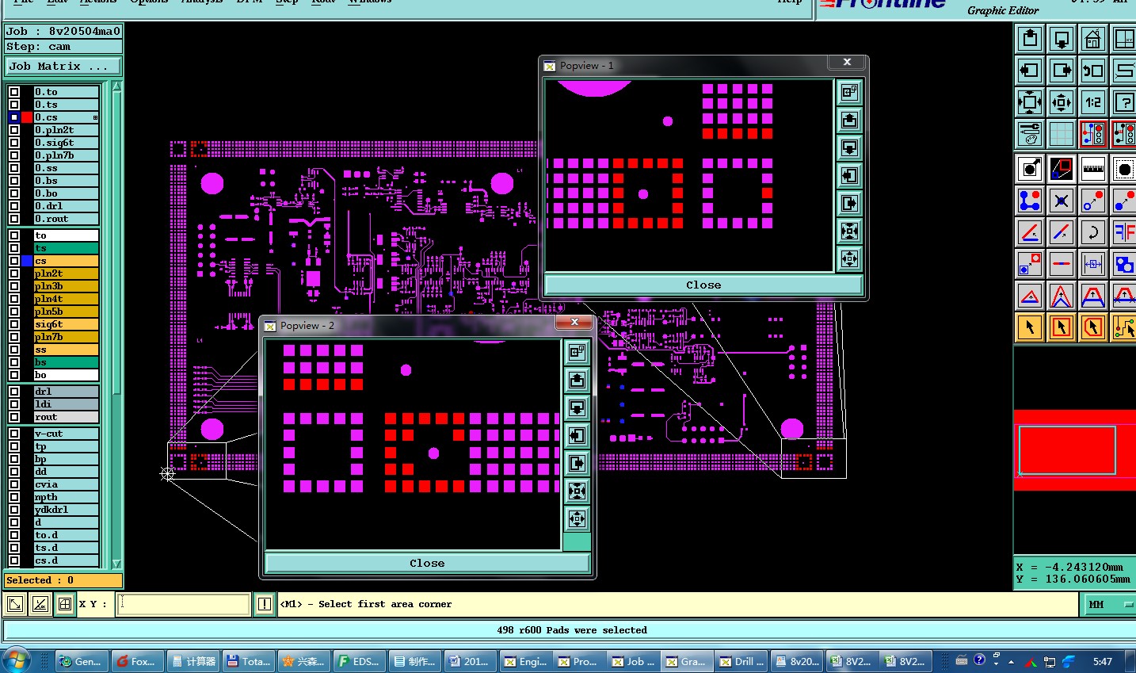This screenshot has width=1136, height=673.
Task: Select the ts layer name
Action: (67, 248)
